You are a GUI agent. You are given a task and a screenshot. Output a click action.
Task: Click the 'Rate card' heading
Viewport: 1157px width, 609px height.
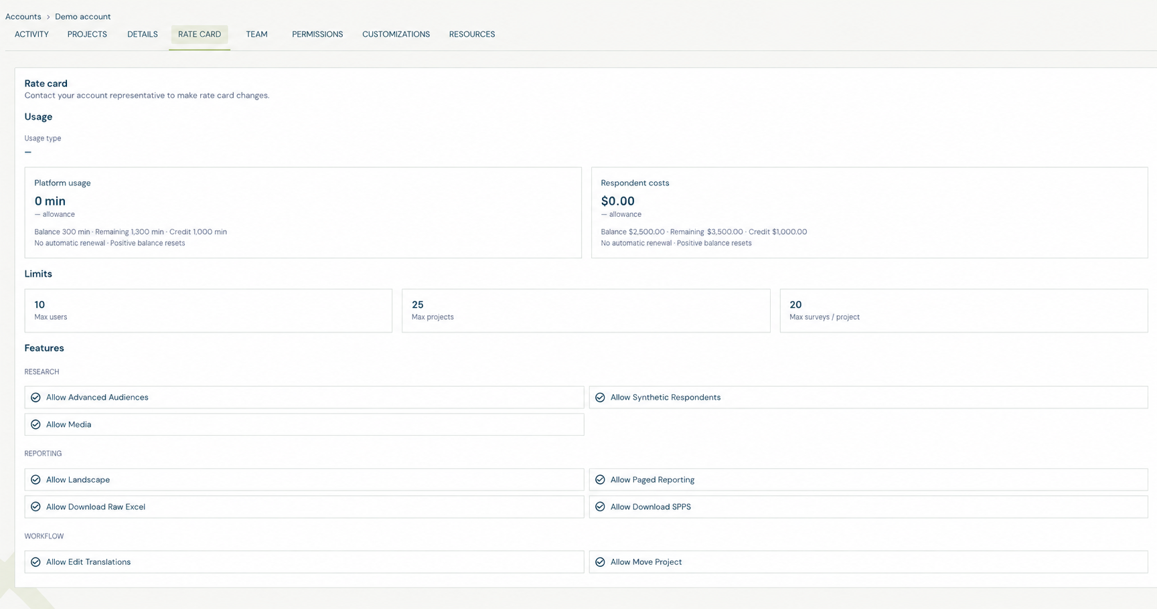click(x=46, y=84)
